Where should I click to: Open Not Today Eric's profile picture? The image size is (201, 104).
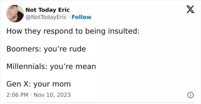click(x=15, y=14)
